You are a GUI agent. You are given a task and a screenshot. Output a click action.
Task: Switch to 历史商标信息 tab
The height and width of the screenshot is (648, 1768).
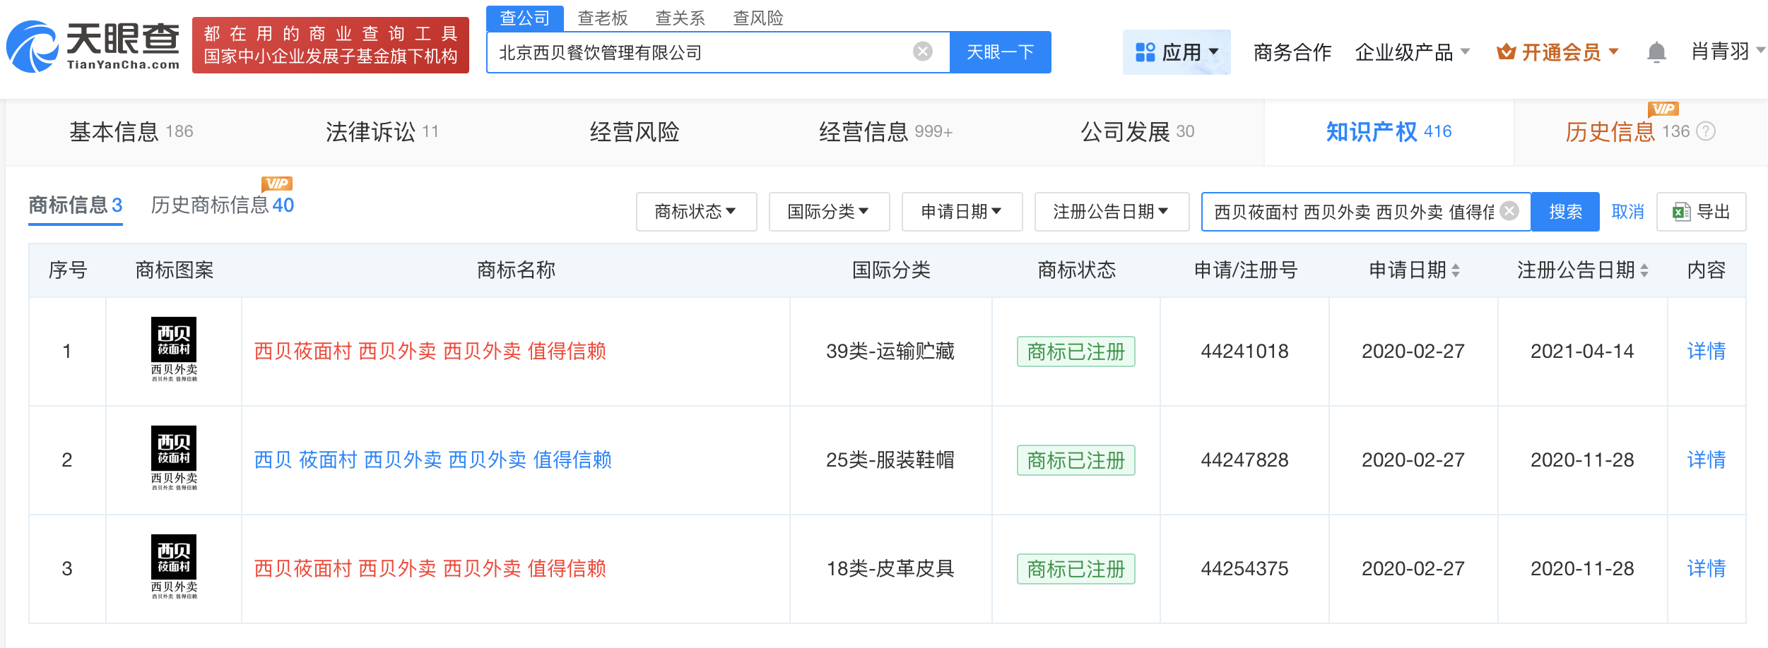coord(223,205)
